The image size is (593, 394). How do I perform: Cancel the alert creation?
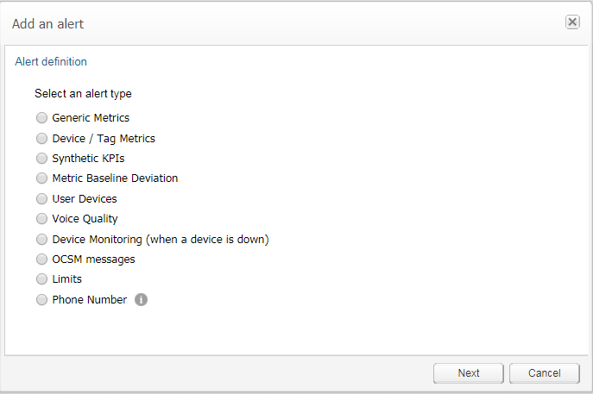544,373
